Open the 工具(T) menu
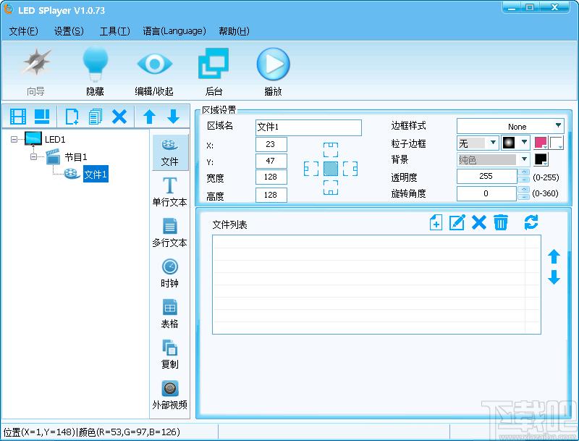This screenshot has height=441, width=579. click(x=115, y=31)
